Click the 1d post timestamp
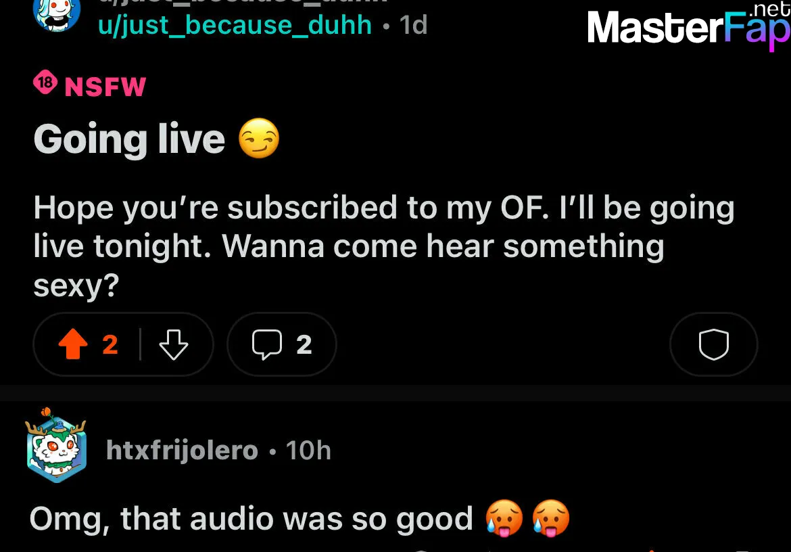Viewport: 791px width, 552px height. coord(414,25)
